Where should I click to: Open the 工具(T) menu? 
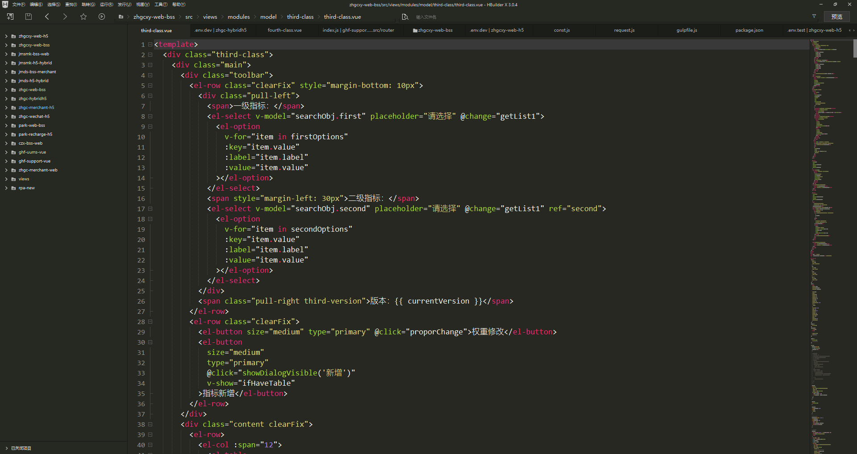tap(161, 4)
